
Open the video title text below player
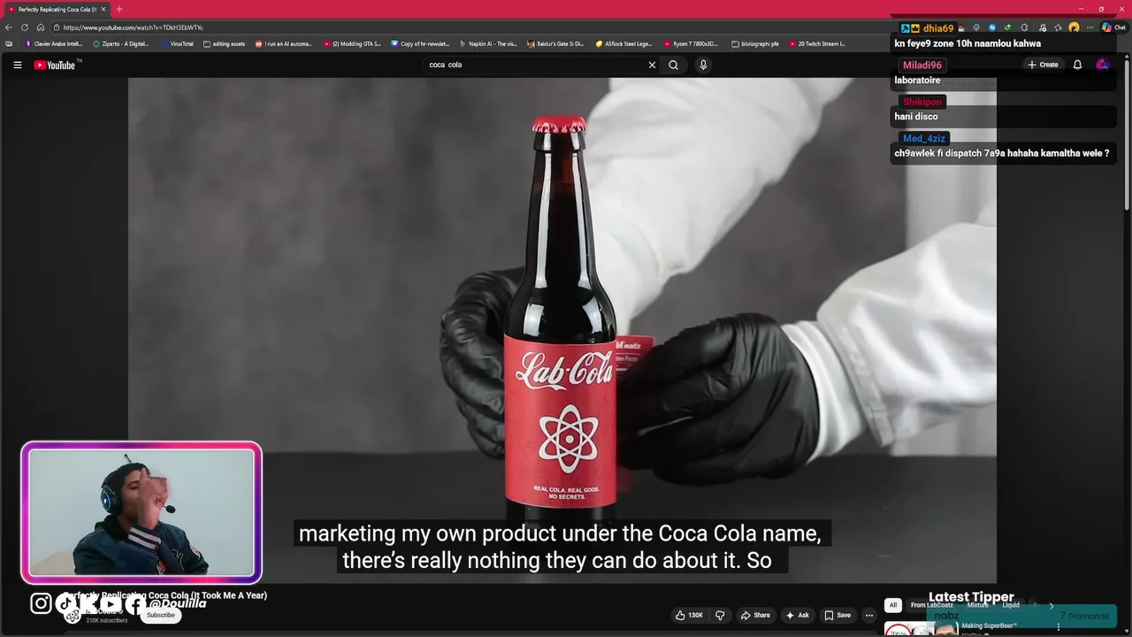point(165,595)
